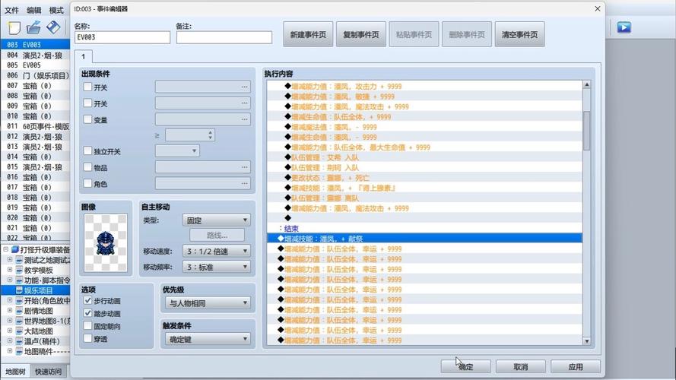
Task: Collapse the 打怪升级爆装备 root tree node
Action: [x=5, y=249]
